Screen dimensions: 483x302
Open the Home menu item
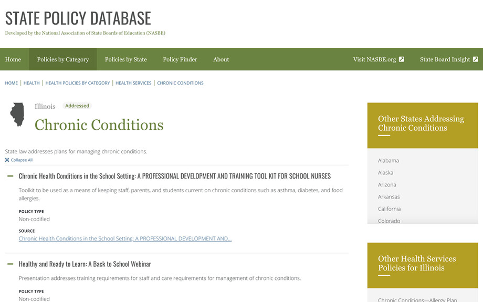tap(13, 59)
